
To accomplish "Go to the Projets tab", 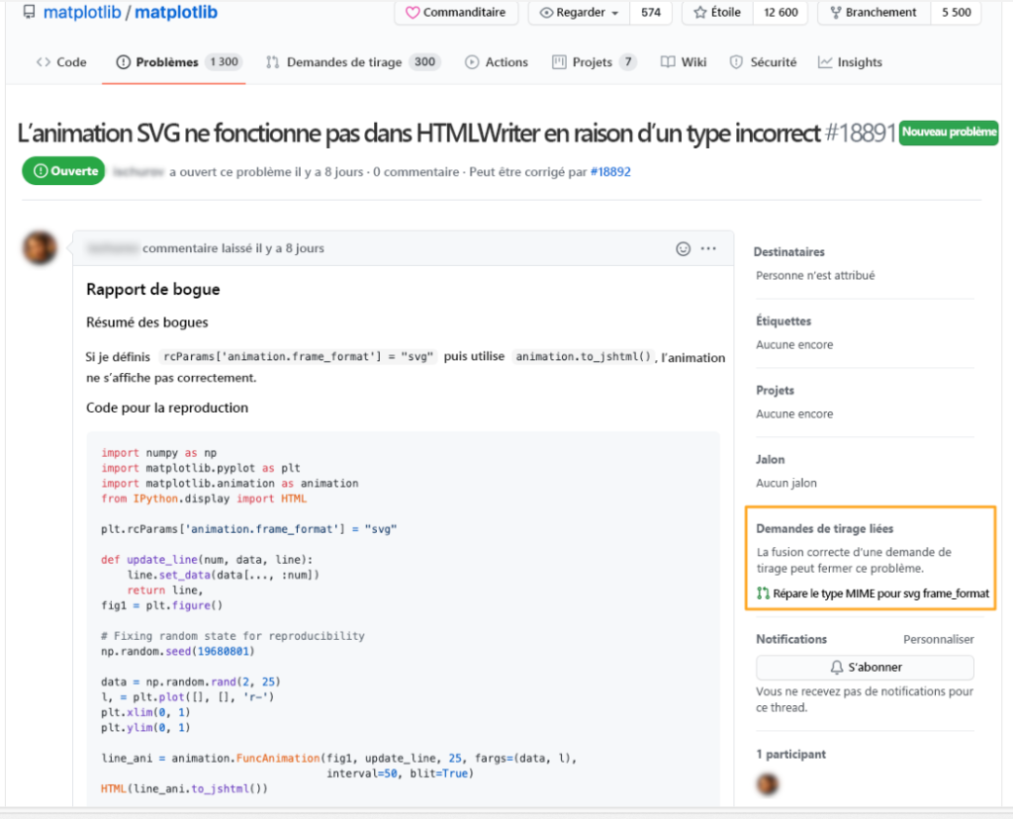I will (x=592, y=62).
